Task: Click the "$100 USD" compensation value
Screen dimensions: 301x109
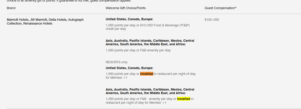Action: 212,20
